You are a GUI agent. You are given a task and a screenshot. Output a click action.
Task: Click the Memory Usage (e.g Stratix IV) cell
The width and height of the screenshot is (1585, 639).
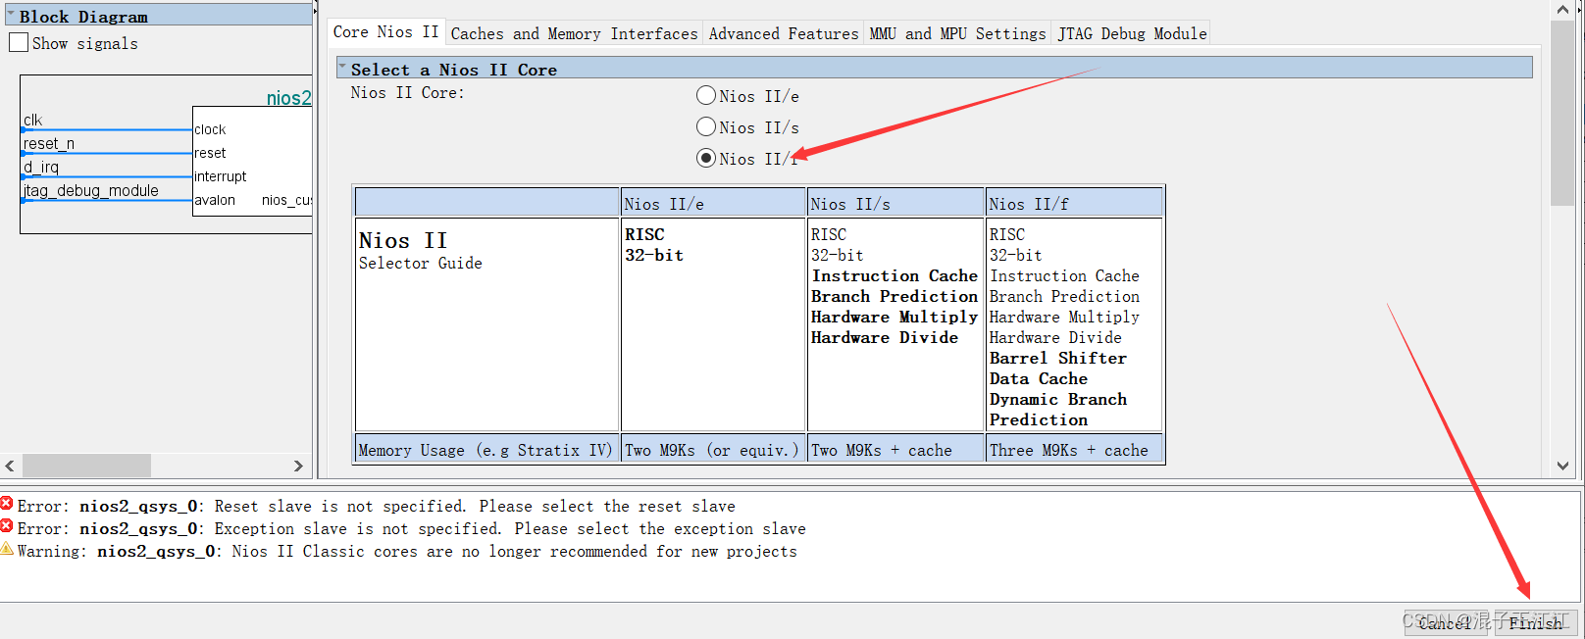(486, 449)
